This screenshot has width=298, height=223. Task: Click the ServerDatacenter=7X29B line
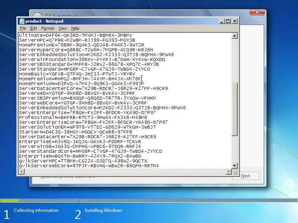[88, 137]
